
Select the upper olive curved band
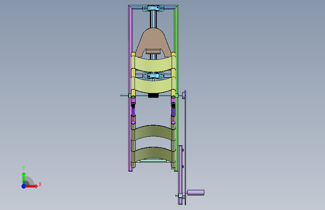pos(153,133)
